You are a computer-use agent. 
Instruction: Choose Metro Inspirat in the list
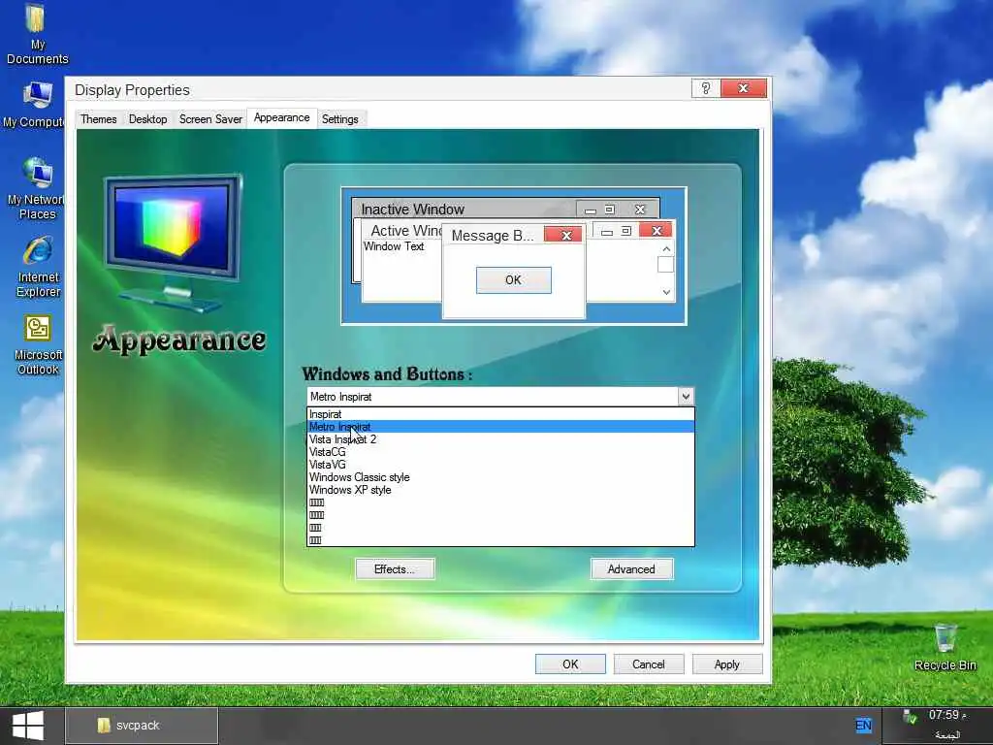[500, 427]
